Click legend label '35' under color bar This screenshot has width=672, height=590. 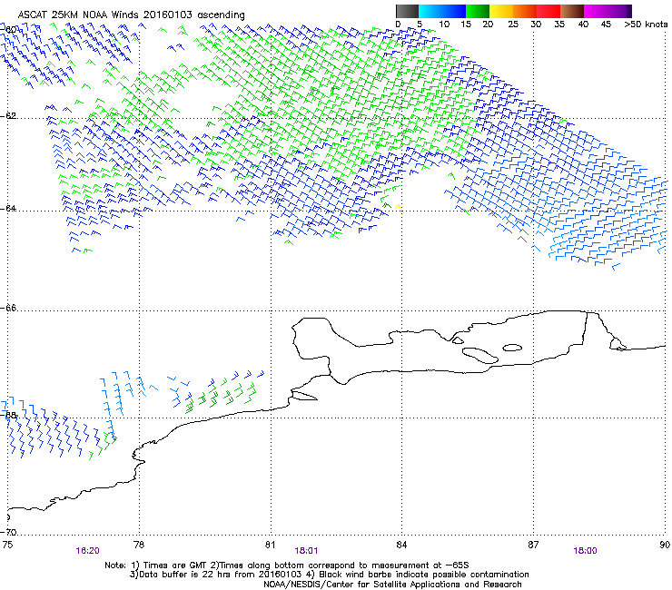click(x=559, y=25)
